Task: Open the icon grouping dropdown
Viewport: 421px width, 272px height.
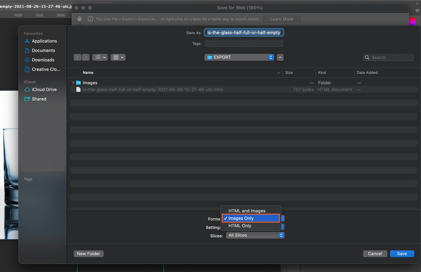Action: pos(118,57)
